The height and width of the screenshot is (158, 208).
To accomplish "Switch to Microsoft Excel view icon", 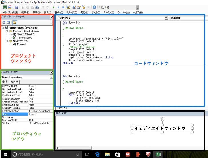I will point(5,7).
